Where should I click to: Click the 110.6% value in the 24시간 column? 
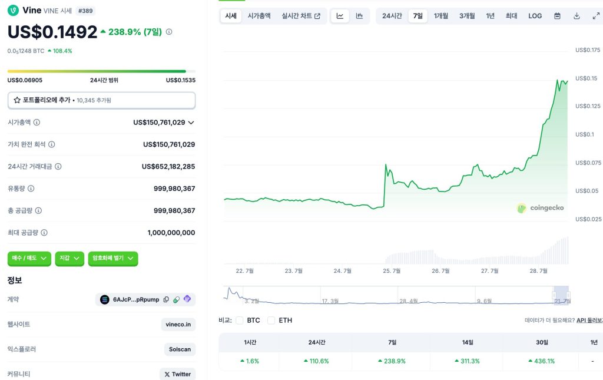316,361
